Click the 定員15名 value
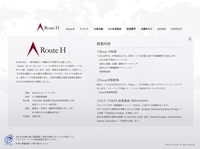The width and height of the screenshot is (200, 149). click(37, 116)
